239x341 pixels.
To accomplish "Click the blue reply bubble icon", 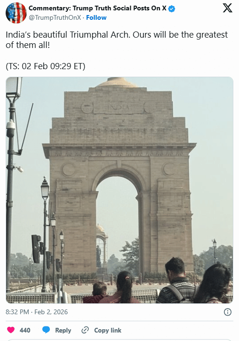I will (x=46, y=330).
